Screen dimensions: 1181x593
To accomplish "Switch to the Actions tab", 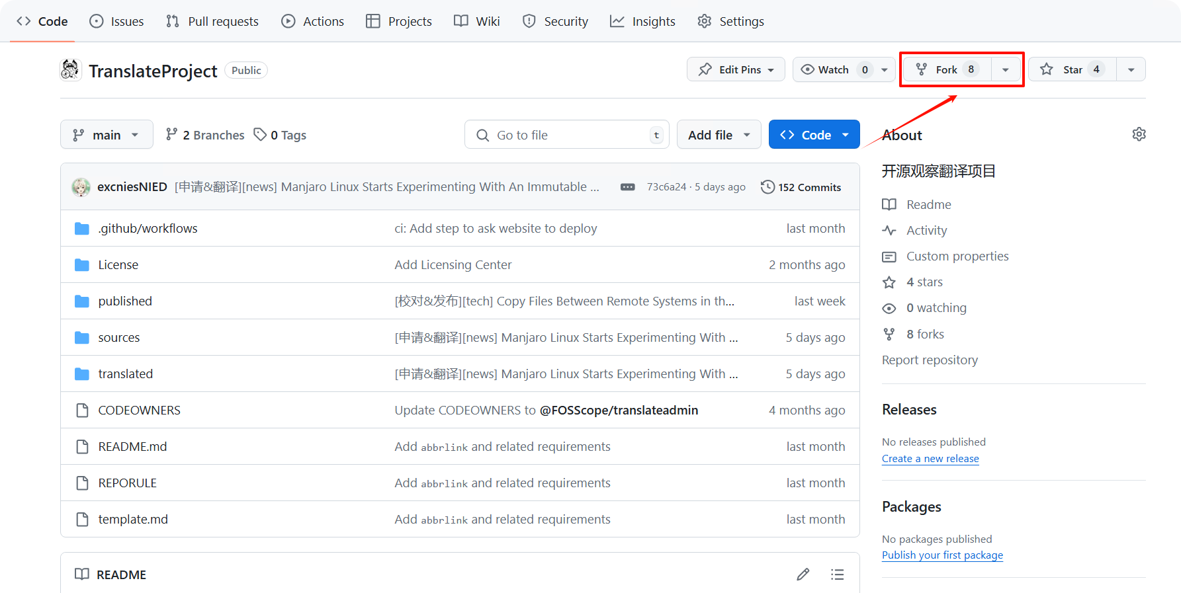I will [312, 21].
